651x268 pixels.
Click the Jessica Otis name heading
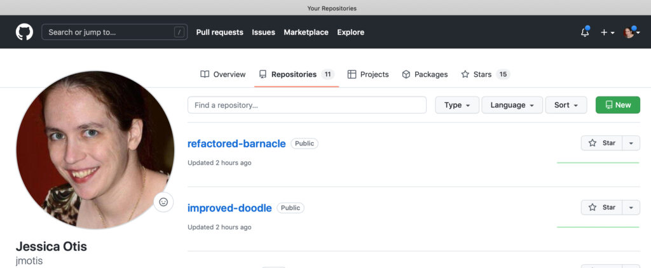click(51, 246)
